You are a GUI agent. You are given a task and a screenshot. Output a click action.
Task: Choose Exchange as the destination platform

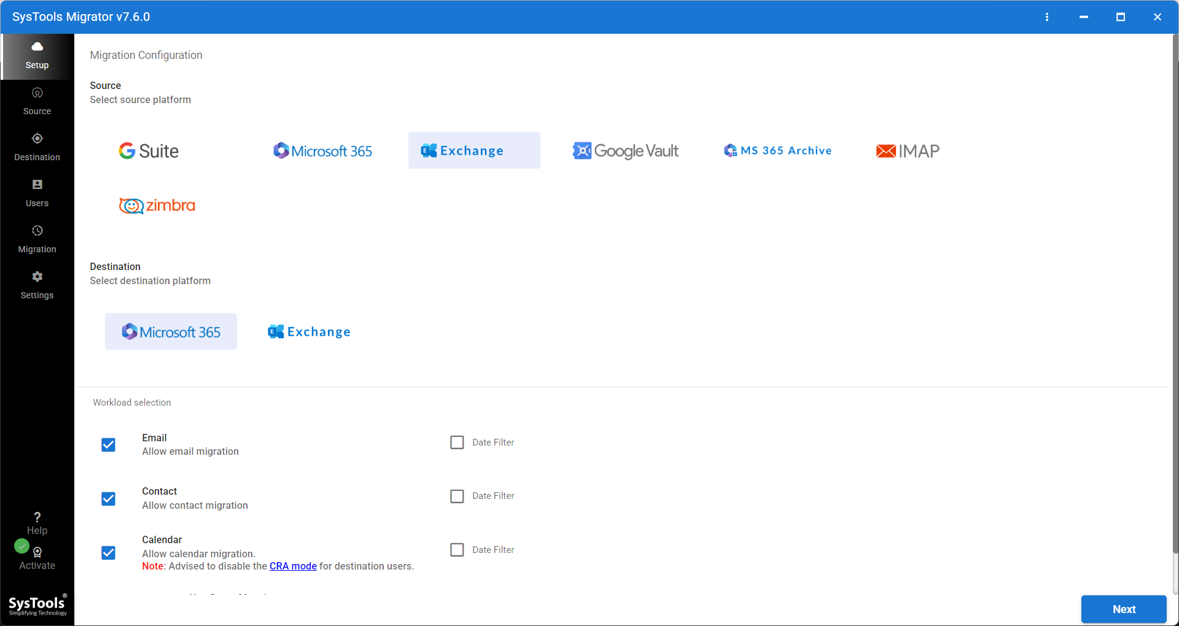(x=309, y=331)
